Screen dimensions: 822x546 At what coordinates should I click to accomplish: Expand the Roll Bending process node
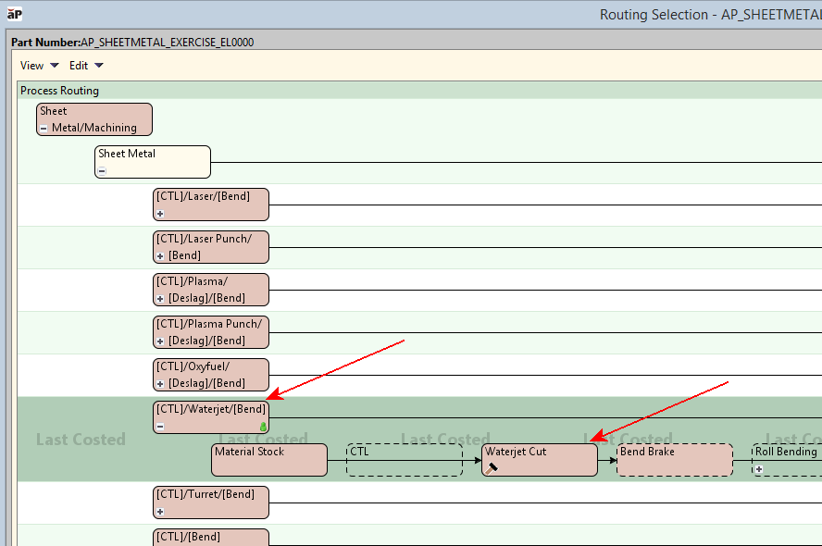[x=759, y=469]
